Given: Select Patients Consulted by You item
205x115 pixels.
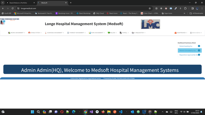Looking at the screenshot, I should coord(188,50).
